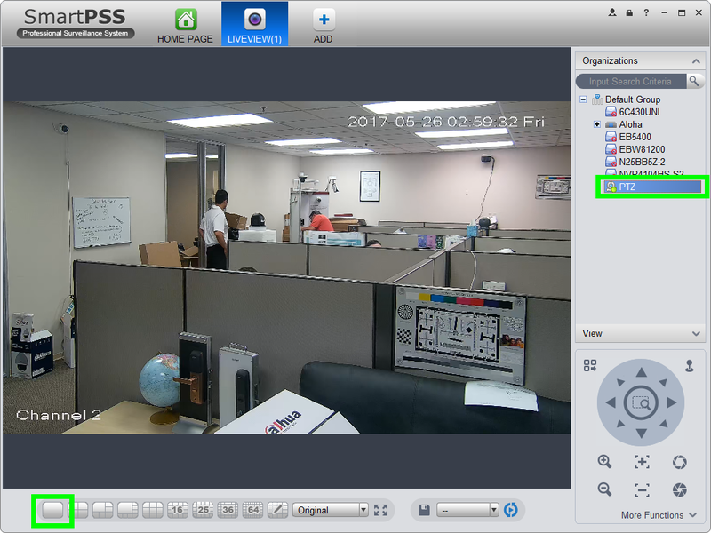The image size is (711, 533).
Task: Select the custom split pen icon
Action: coord(278,510)
